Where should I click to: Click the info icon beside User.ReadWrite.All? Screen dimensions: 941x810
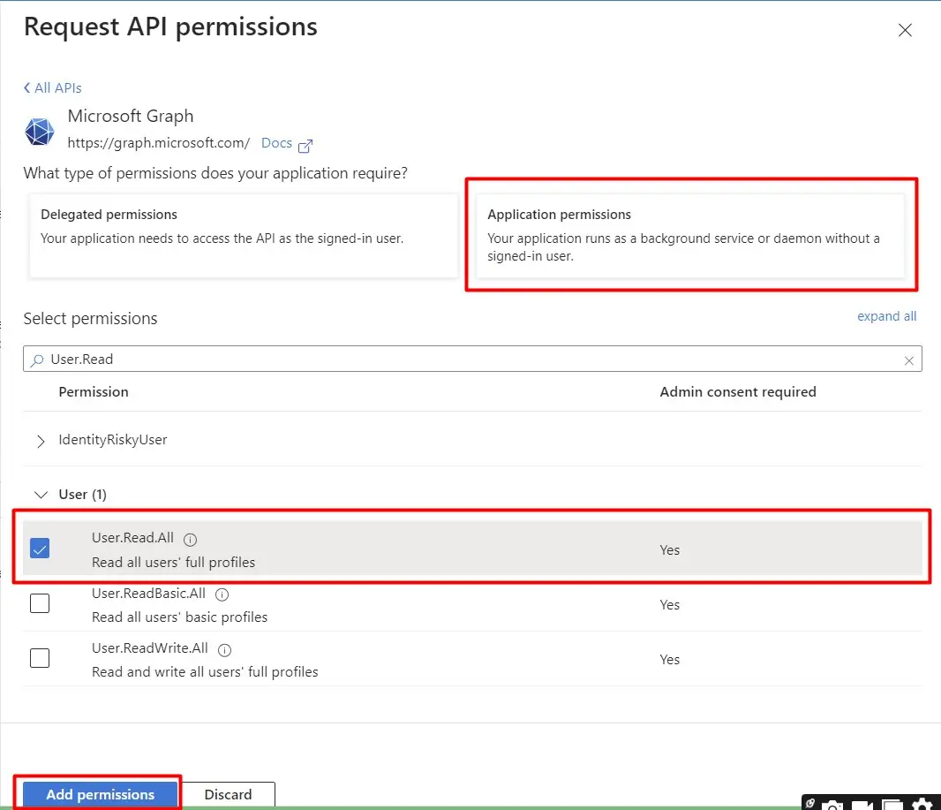coord(224,649)
